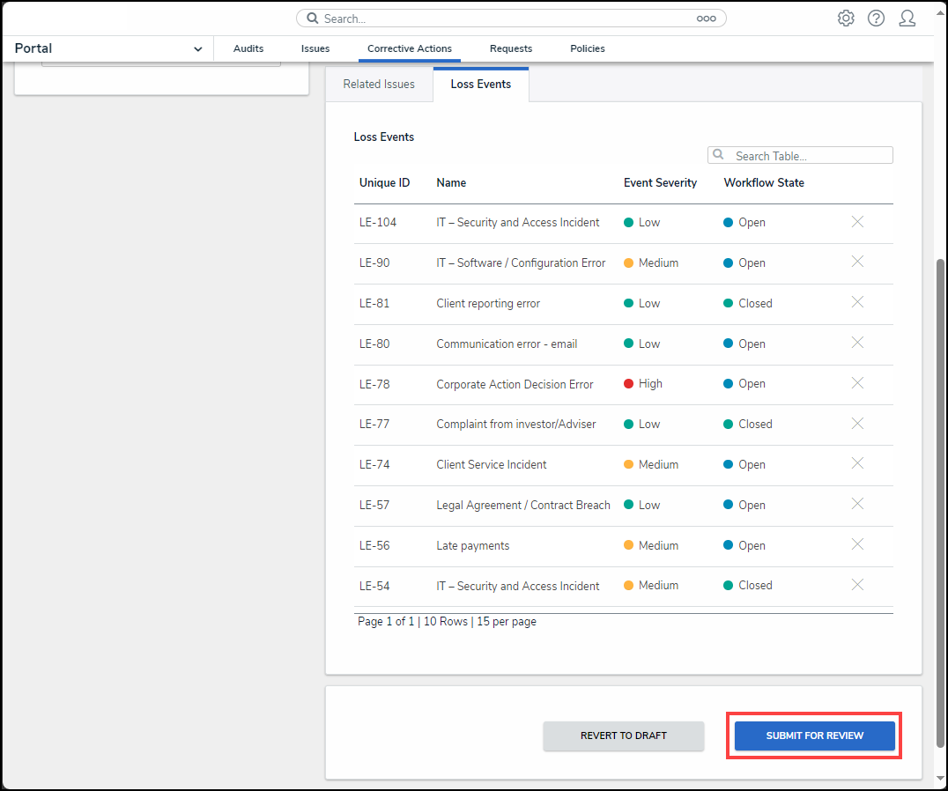Switch to the Related Issues tab

click(379, 85)
